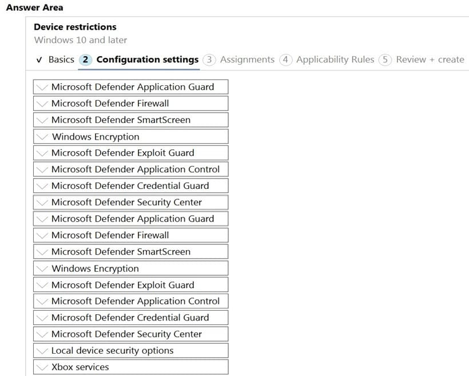Image resolution: width=469 pixels, height=376 pixels.
Task: Select the Configuration settings tab
Action: [139, 60]
